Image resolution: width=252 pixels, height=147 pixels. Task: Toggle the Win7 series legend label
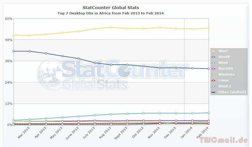click(x=223, y=51)
